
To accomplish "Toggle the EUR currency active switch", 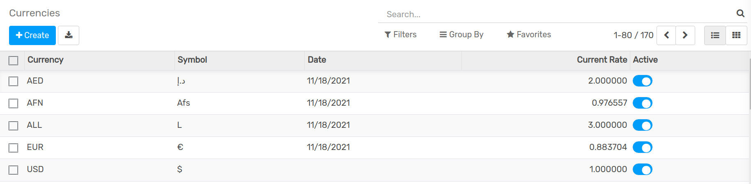I will point(642,148).
